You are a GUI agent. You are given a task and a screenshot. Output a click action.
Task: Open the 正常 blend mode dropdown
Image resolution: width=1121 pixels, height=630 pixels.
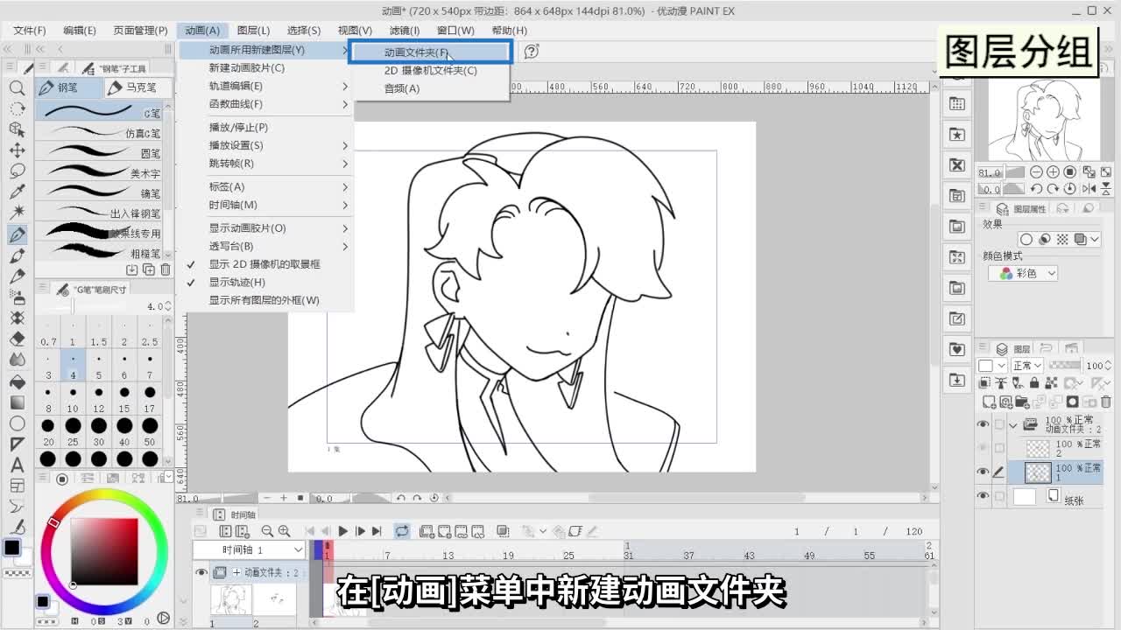pyautogui.click(x=1026, y=365)
